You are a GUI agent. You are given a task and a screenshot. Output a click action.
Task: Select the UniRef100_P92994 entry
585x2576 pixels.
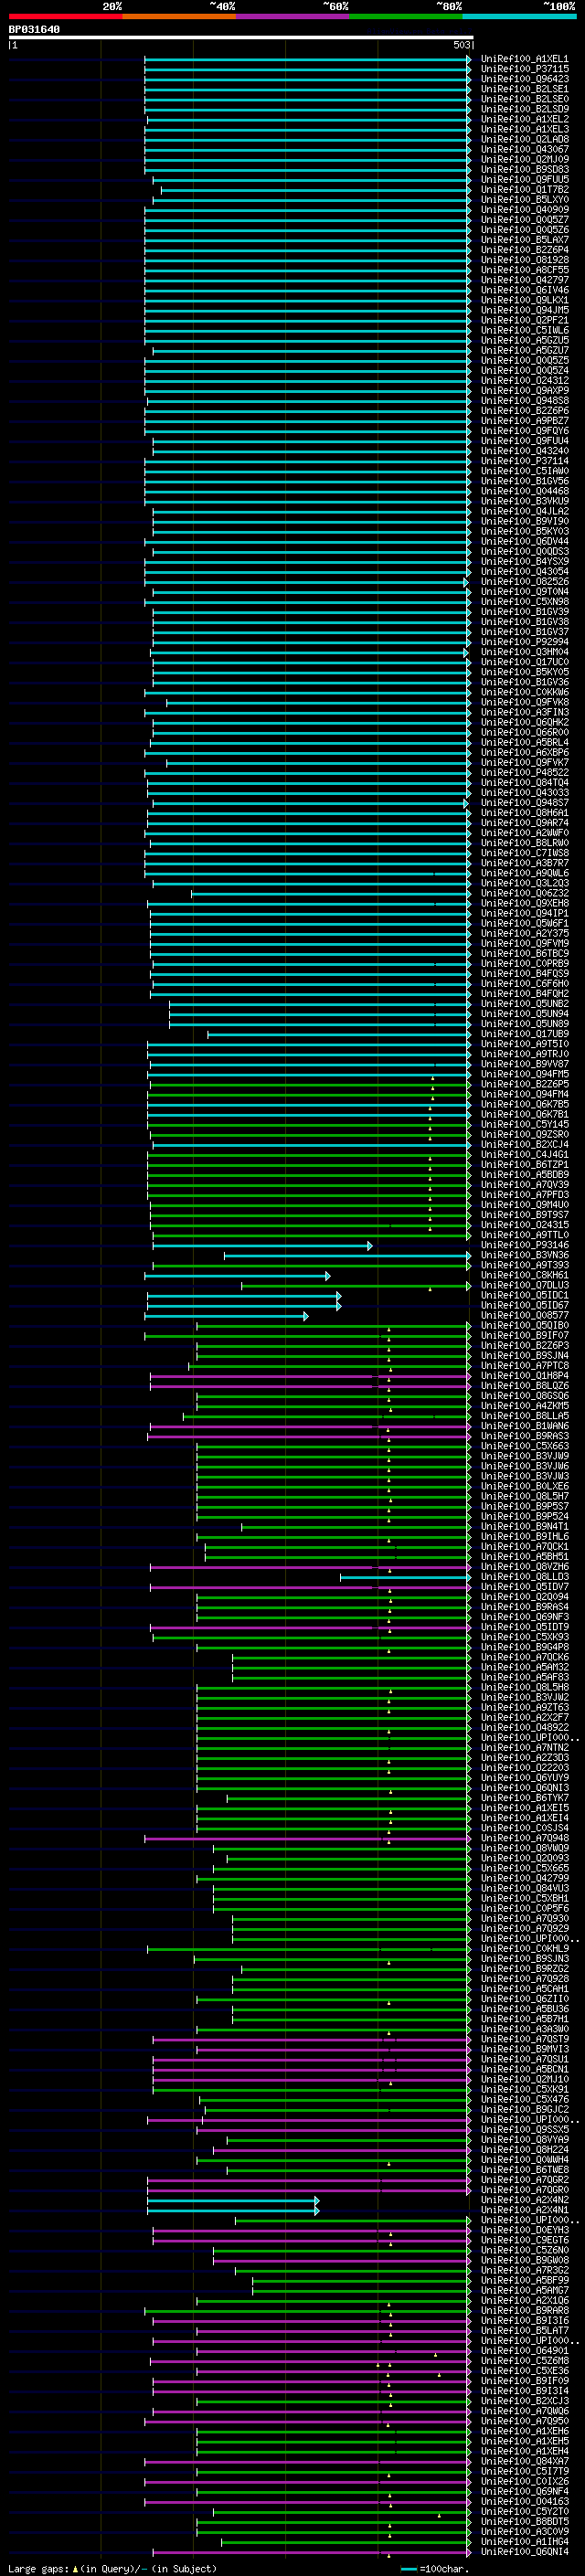524,642
